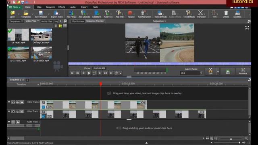Screen dimensions: 258x145
Task: Open the Export ribbon tab
Action: pos(84,7)
